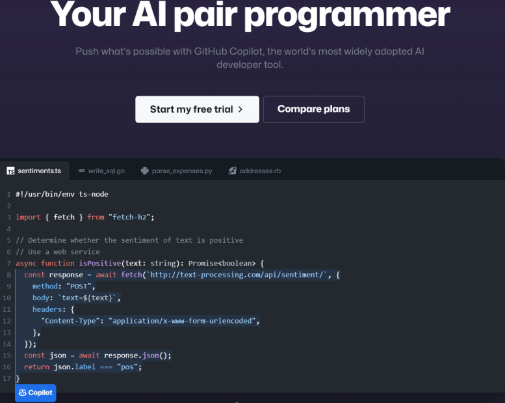Click the Python icon beside parse_expenses.py

click(x=144, y=171)
